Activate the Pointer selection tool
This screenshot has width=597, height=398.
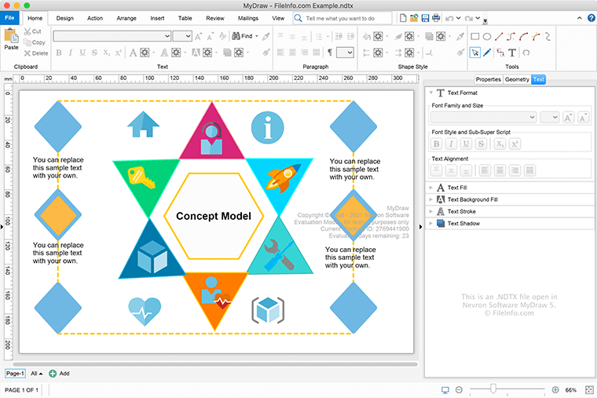[475, 53]
